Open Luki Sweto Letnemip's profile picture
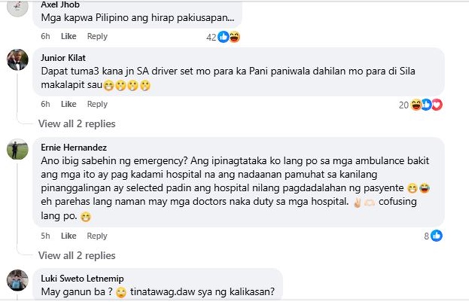The height and width of the screenshot is (302, 469). (x=17, y=279)
